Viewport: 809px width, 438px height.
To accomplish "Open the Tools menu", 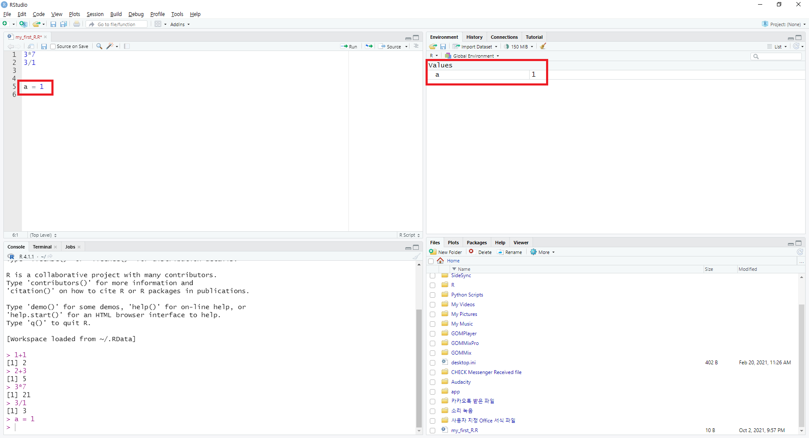I will point(177,14).
